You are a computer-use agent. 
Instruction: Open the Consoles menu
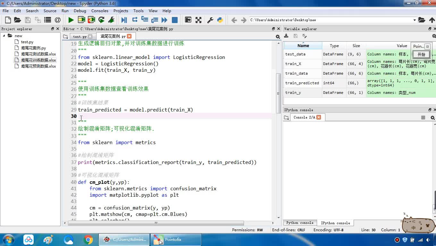(100, 11)
